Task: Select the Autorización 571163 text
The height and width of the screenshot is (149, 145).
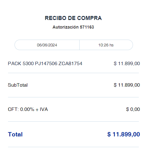Action: click(73, 27)
